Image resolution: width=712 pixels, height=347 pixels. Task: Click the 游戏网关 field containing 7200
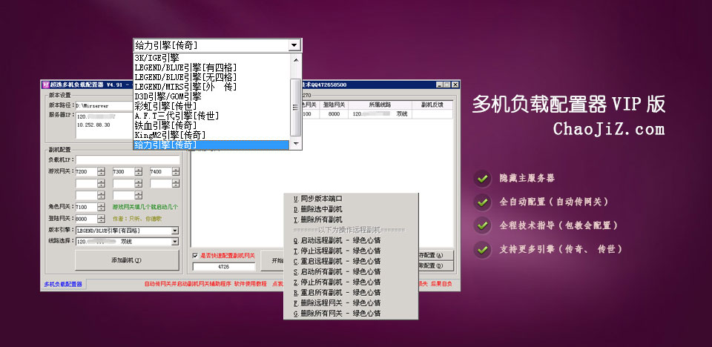[x=86, y=172]
